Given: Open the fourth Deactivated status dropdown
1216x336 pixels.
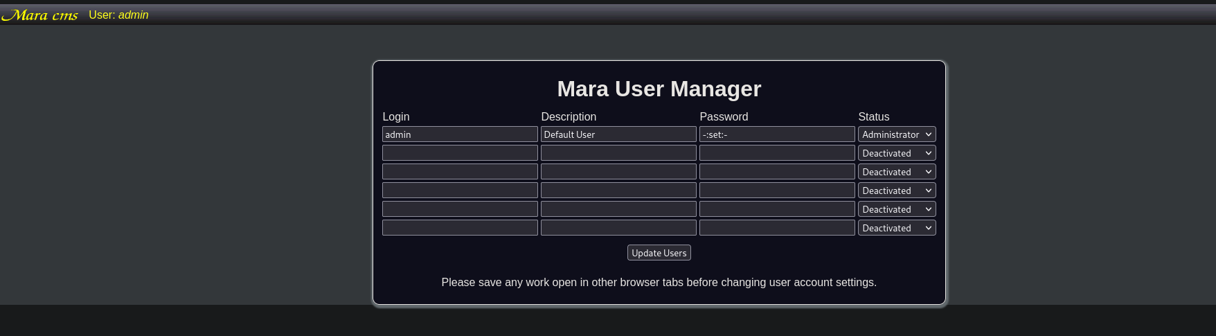Looking at the screenshot, I should click(x=897, y=209).
